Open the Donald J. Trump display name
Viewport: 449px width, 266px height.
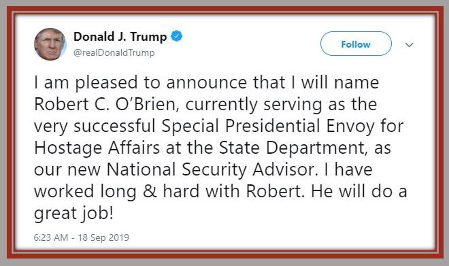tap(120, 37)
